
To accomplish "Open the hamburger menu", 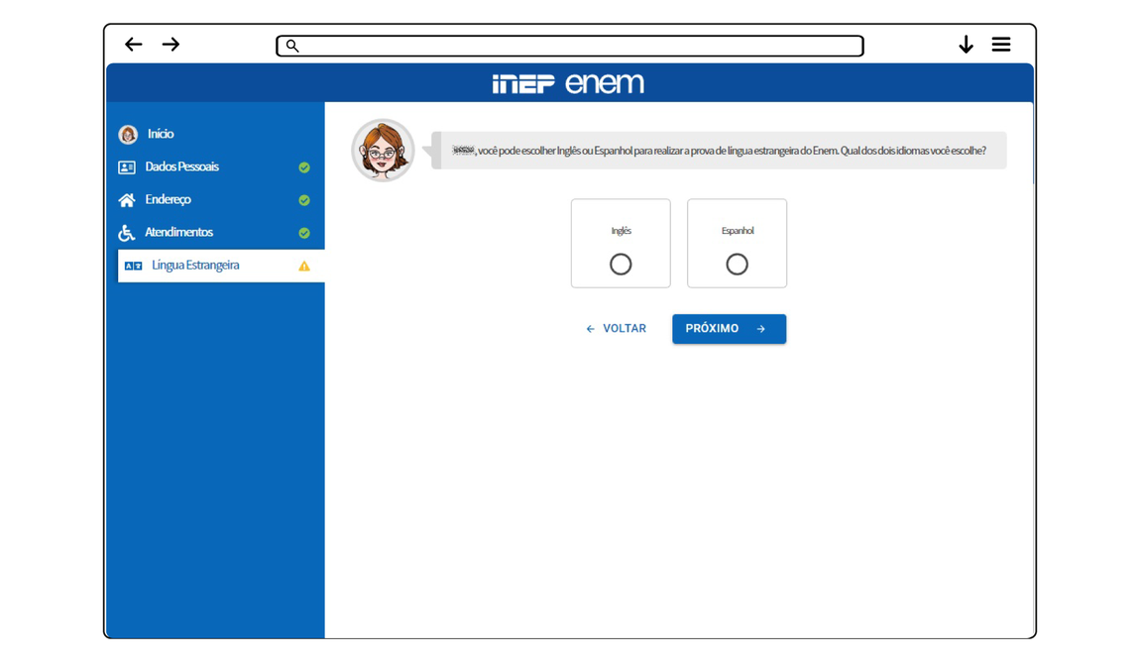I will 1001,45.
